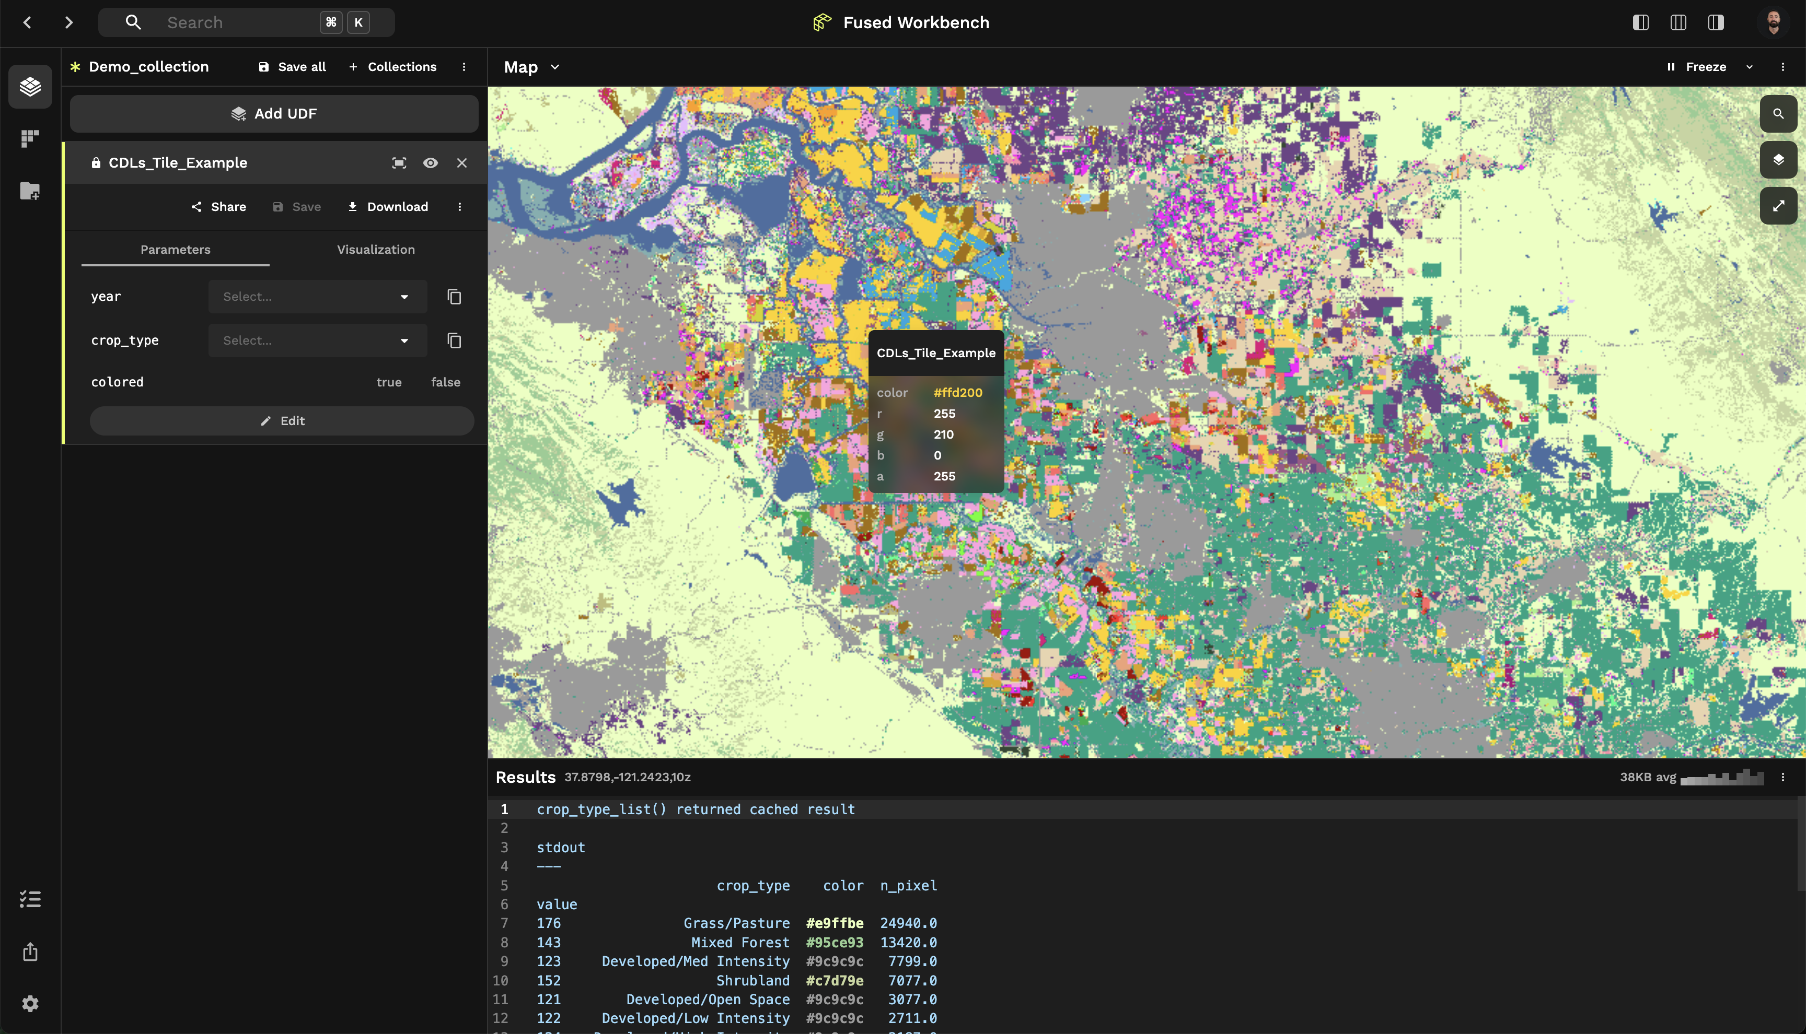Open Demo_collection more options menu
The height and width of the screenshot is (1034, 1806).
[x=464, y=67]
